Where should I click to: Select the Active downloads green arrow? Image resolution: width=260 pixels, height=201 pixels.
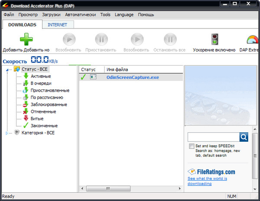pos(26,76)
